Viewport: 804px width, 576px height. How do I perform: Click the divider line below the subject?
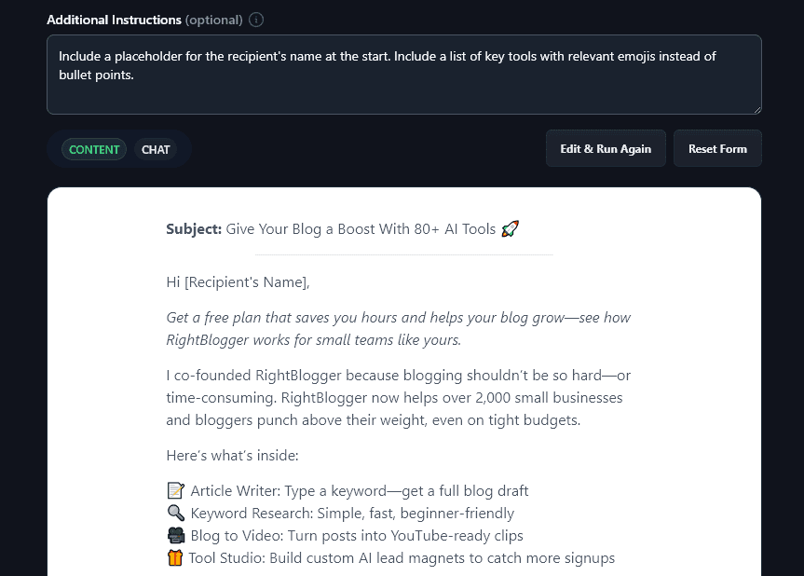[x=403, y=253]
